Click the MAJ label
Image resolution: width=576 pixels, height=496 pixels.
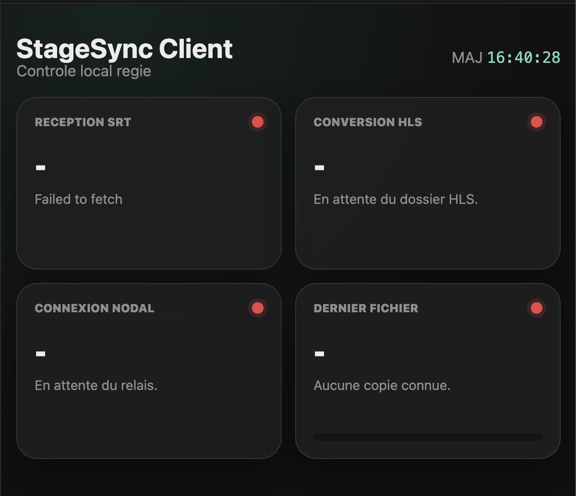[x=467, y=58]
